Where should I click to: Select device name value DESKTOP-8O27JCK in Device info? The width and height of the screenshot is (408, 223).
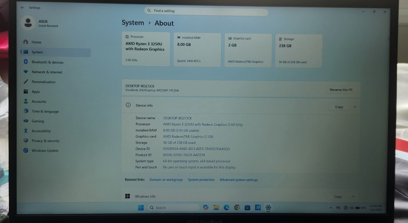(177, 118)
